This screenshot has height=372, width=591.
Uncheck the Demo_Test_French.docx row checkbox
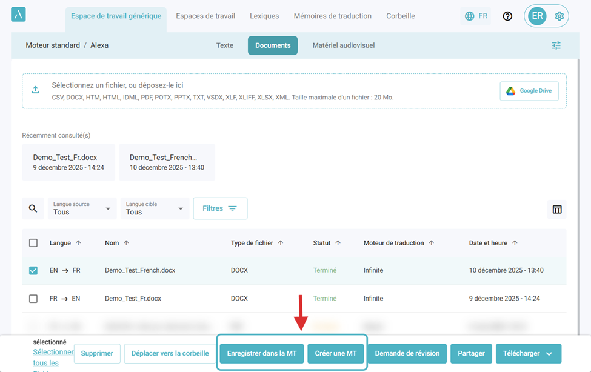(x=33, y=271)
